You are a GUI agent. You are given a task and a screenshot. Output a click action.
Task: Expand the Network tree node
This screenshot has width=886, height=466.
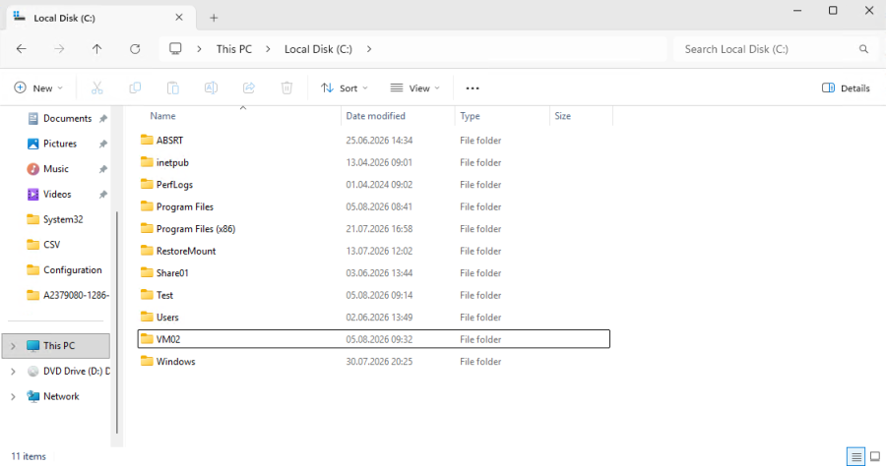point(13,396)
